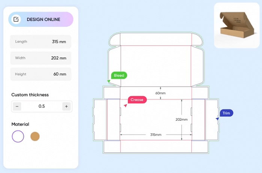Select the Height field showing 60 mm
The height and width of the screenshot is (173, 262).
pyautogui.click(x=40, y=74)
